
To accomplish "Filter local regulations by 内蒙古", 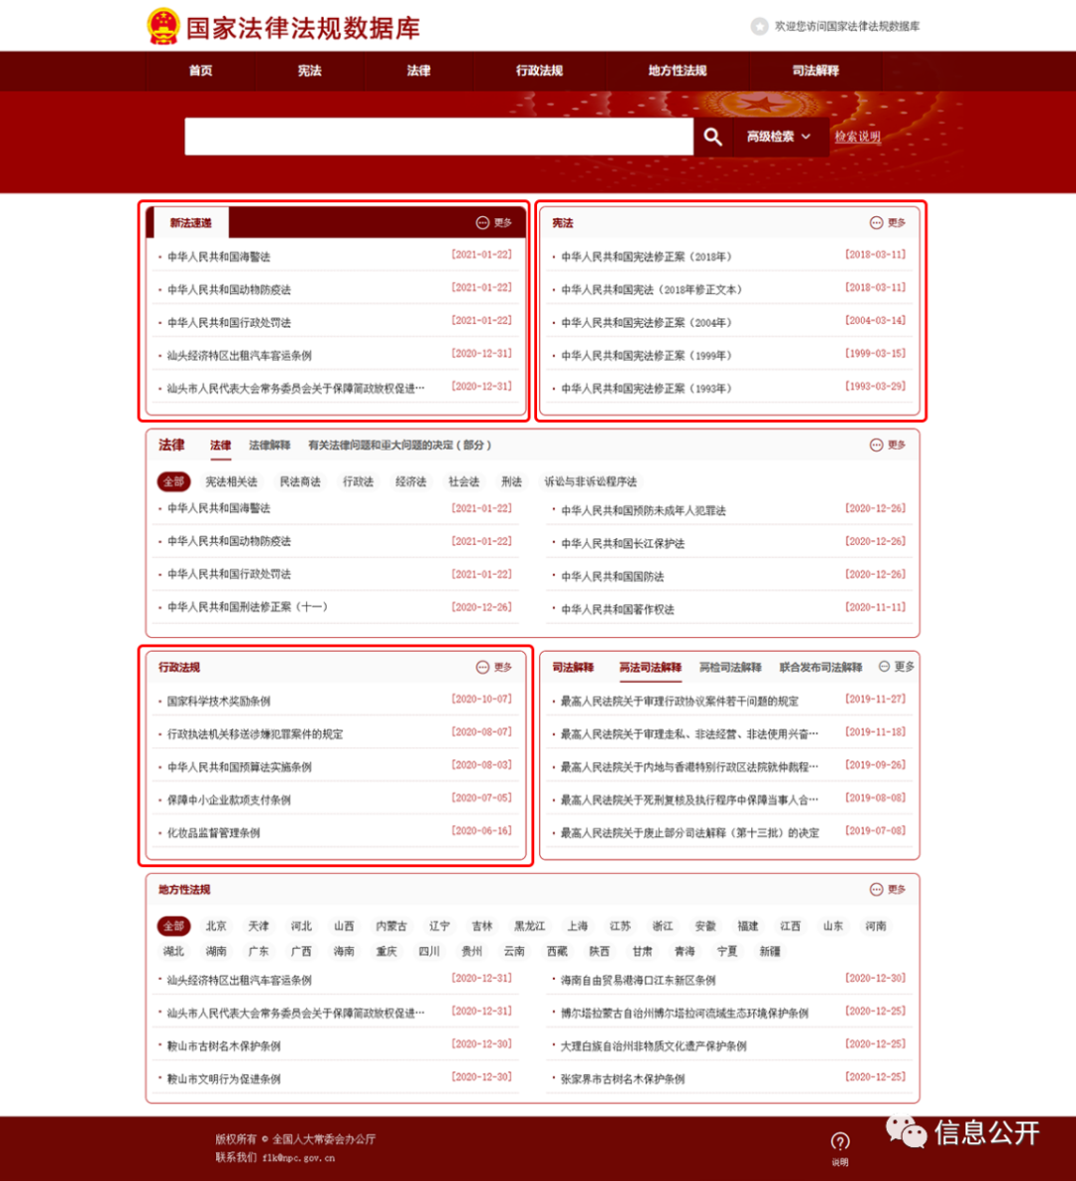I will 391,926.
